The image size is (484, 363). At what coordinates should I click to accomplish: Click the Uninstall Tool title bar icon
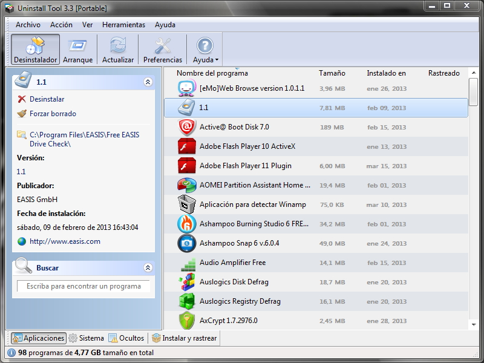tap(10, 8)
